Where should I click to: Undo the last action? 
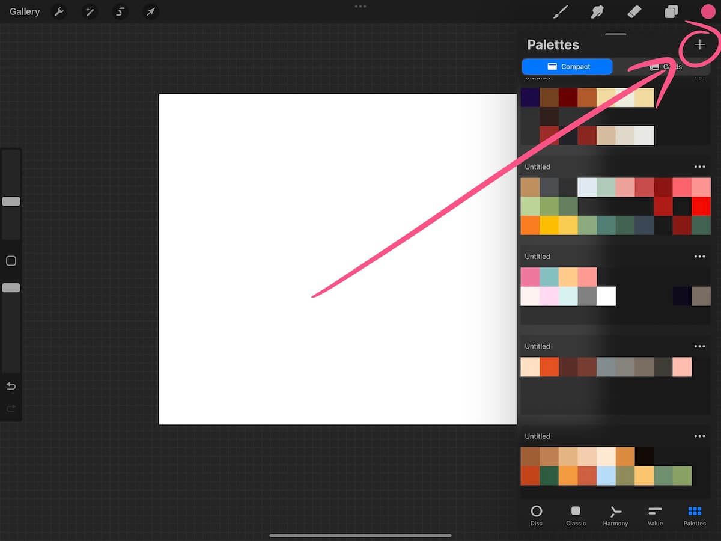(11, 386)
